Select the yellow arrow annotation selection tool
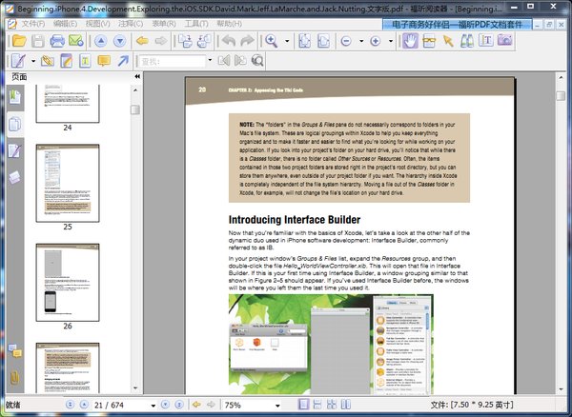Image resolution: width=572 pixels, height=417 pixels. (x=448, y=41)
